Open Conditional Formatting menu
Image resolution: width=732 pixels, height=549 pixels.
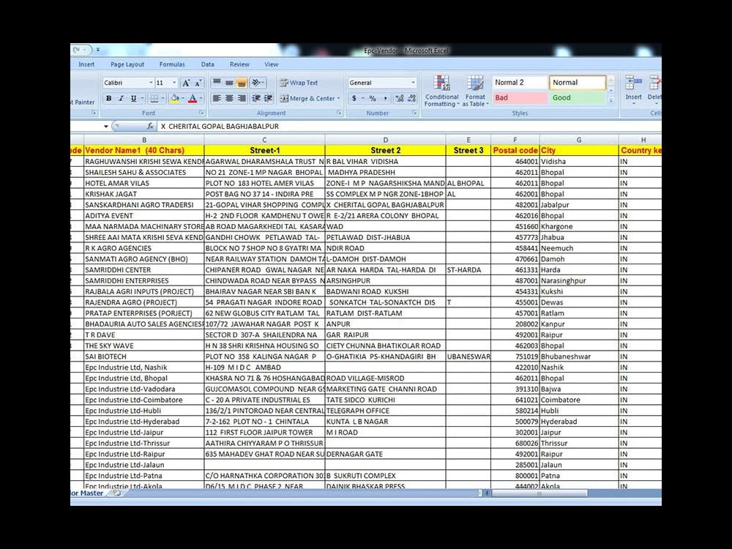click(x=441, y=91)
